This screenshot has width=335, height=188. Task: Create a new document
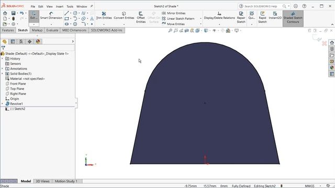pyautogui.click(x=5, y=19)
